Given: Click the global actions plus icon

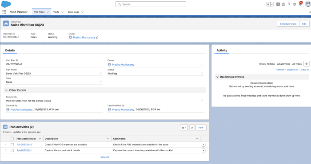Looking at the screenshot, I should click(x=278, y=4).
